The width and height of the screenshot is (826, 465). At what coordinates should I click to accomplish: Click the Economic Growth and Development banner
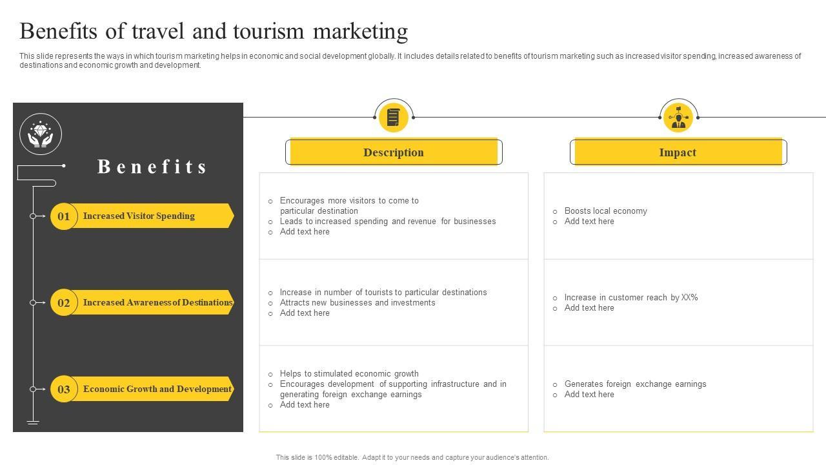click(151, 389)
